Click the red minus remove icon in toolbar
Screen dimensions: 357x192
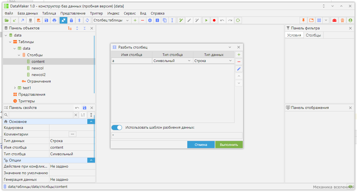click(142, 20)
